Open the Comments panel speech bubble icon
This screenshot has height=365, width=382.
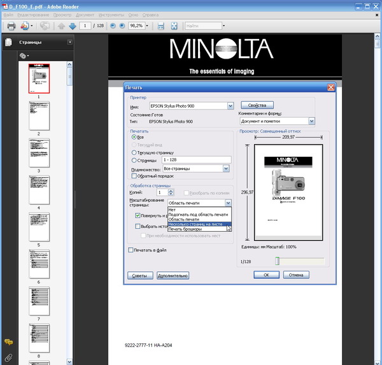tap(8, 342)
